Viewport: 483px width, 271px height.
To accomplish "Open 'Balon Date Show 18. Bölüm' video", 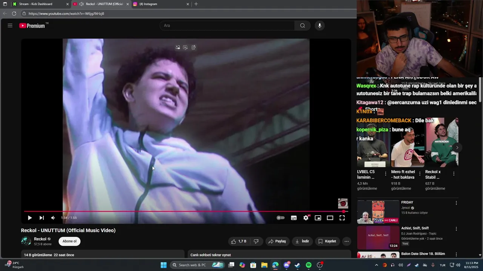I will (423, 254).
